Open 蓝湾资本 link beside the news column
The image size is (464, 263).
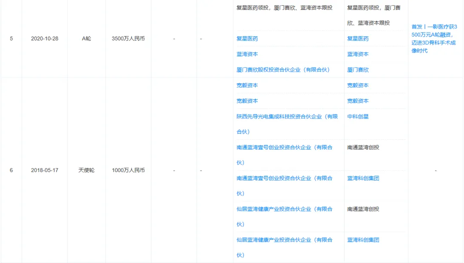358,54
